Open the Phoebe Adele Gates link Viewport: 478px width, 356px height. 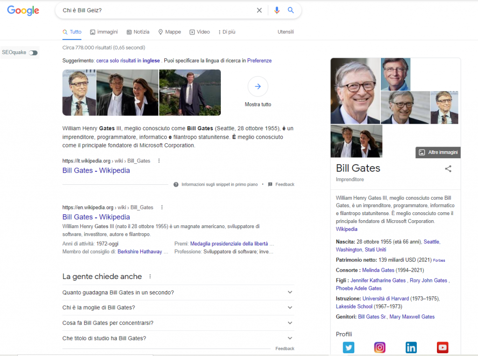point(359,288)
